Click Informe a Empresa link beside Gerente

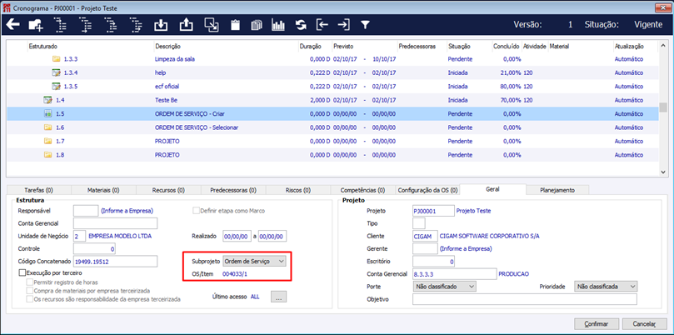pyautogui.click(x=466, y=248)
